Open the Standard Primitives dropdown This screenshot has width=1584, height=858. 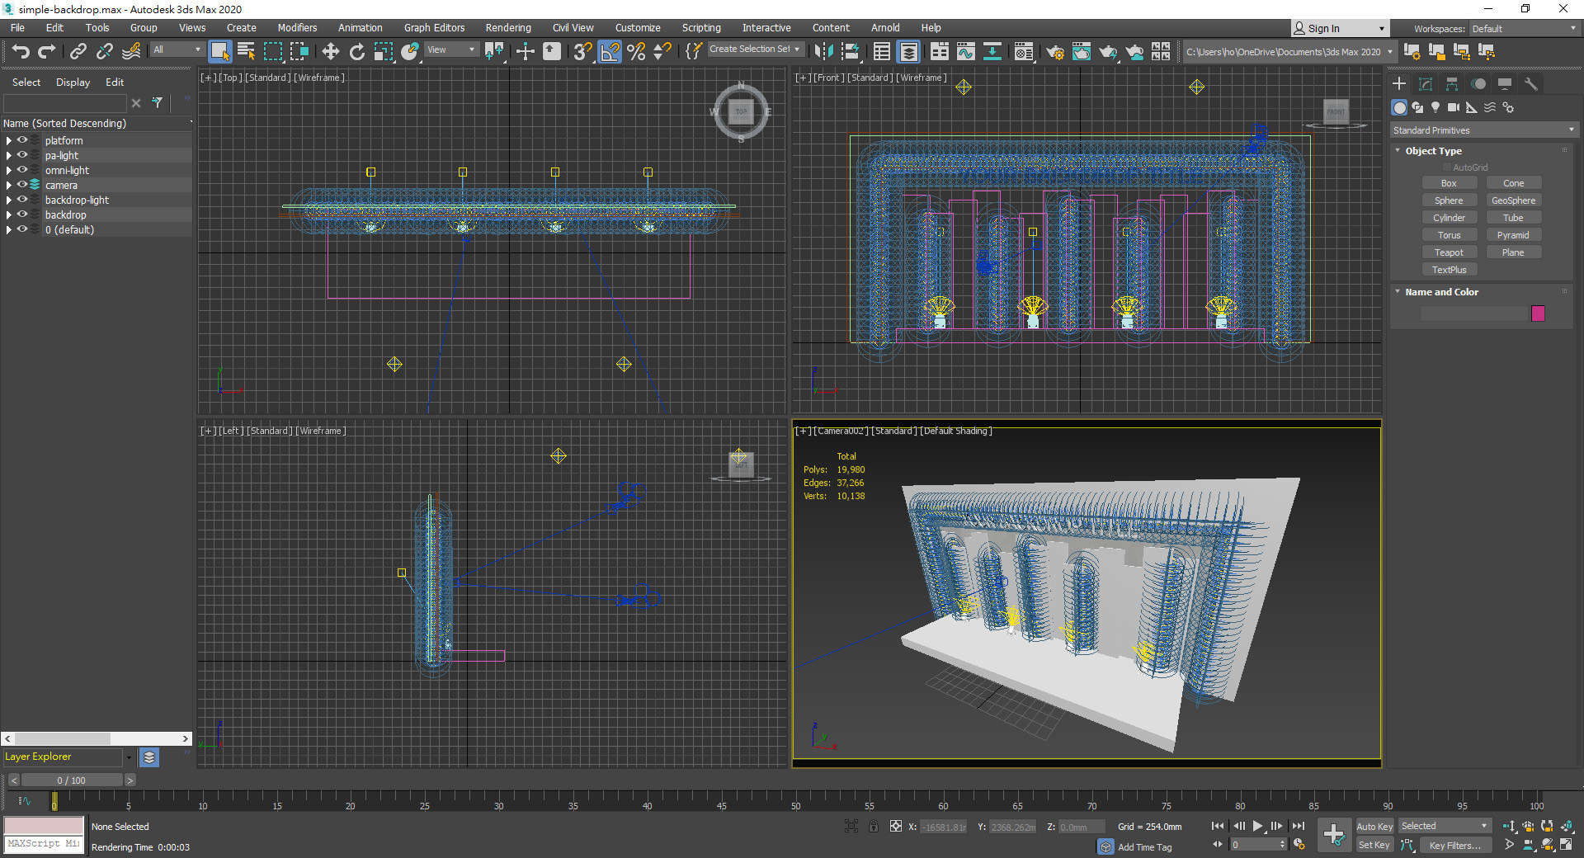click(1483, 130)
